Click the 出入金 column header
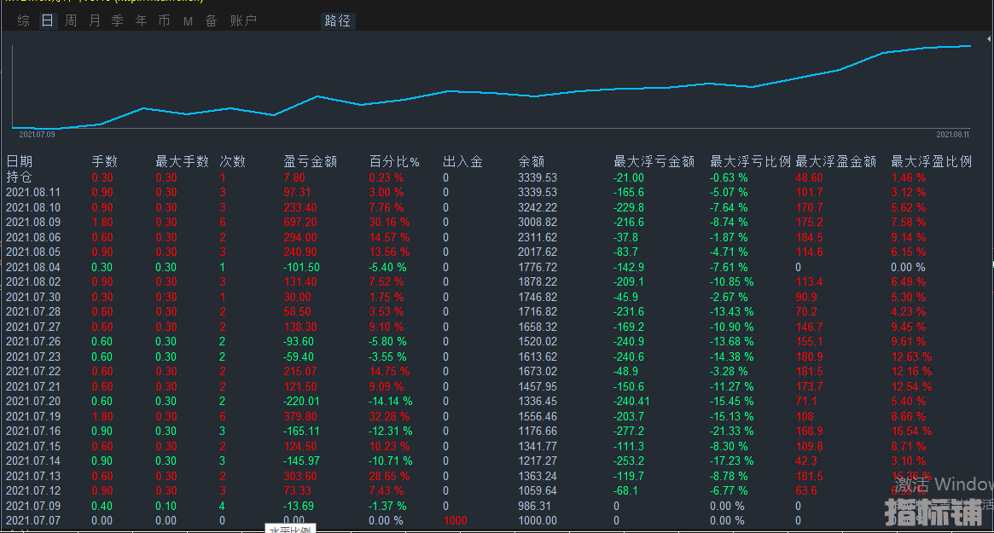This screenshot has height=533, width=994. point(462,161)
